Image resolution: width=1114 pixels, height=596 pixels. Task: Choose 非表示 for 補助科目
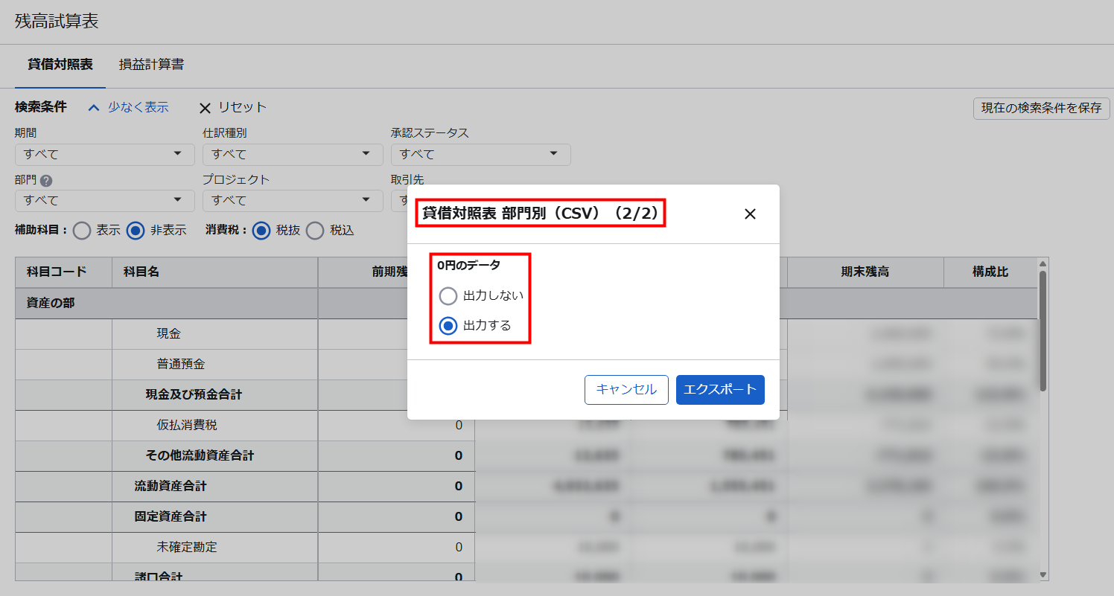(x=135, y=231)
